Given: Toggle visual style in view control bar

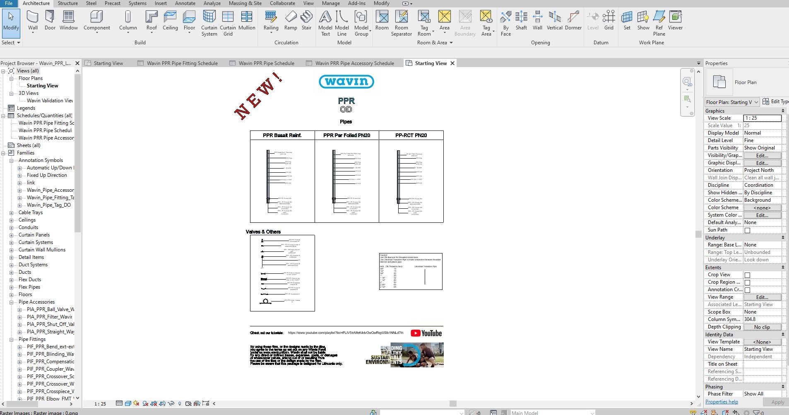Looking at the screenshot, I should (128, 403).
